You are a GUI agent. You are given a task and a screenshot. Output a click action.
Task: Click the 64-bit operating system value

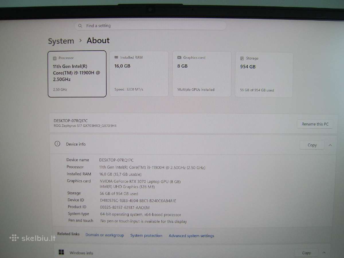140,214
